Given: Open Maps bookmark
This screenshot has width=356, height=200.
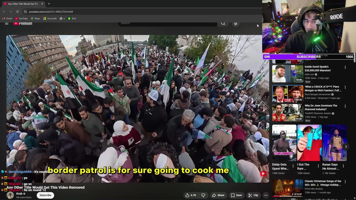Looking at the screenshot, I should (x=35, y=19).
